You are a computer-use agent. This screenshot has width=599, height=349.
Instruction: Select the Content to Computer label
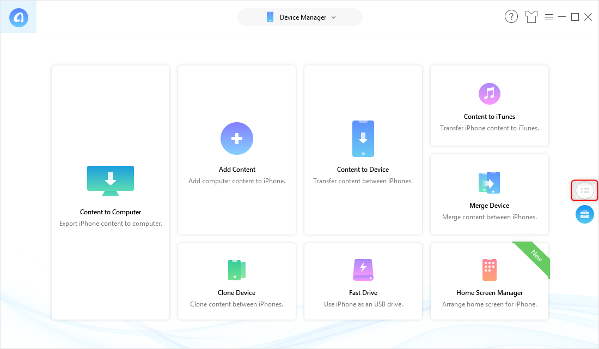(x=111, y=212)
